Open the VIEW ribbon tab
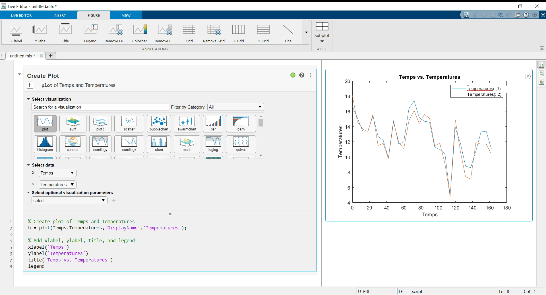Image resolution: width=546 pixels, height=295 pixels. 126,15
